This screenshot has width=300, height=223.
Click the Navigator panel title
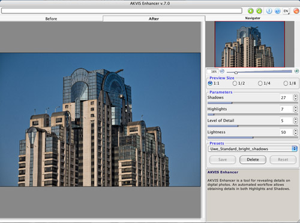coord(253,18)
